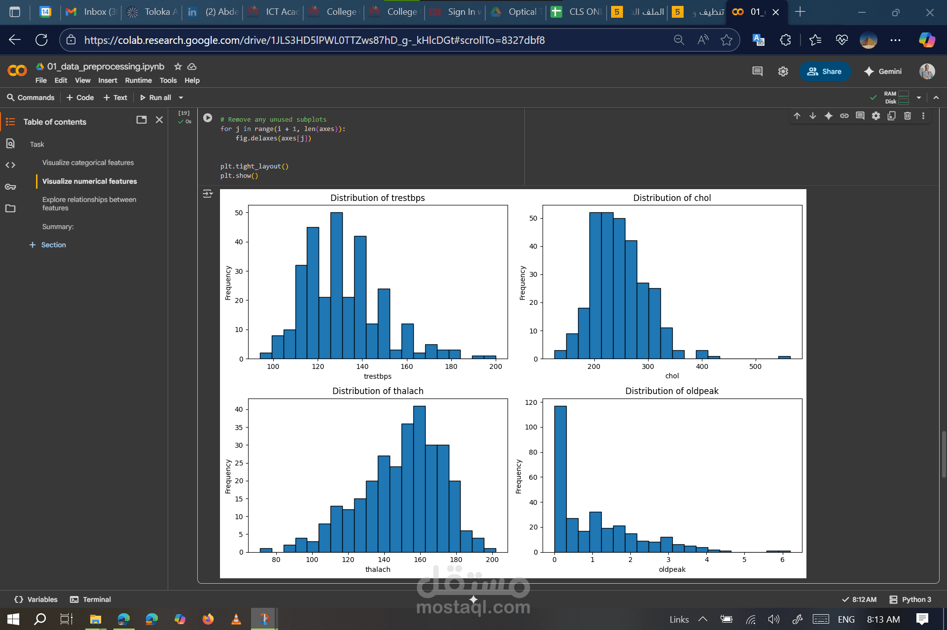Click the Share button

click(824, 71)
